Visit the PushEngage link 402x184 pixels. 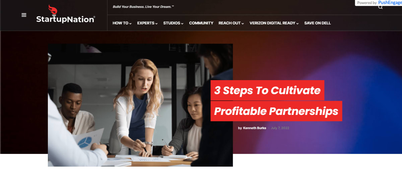pyautogui.click(x=390, y=3)
